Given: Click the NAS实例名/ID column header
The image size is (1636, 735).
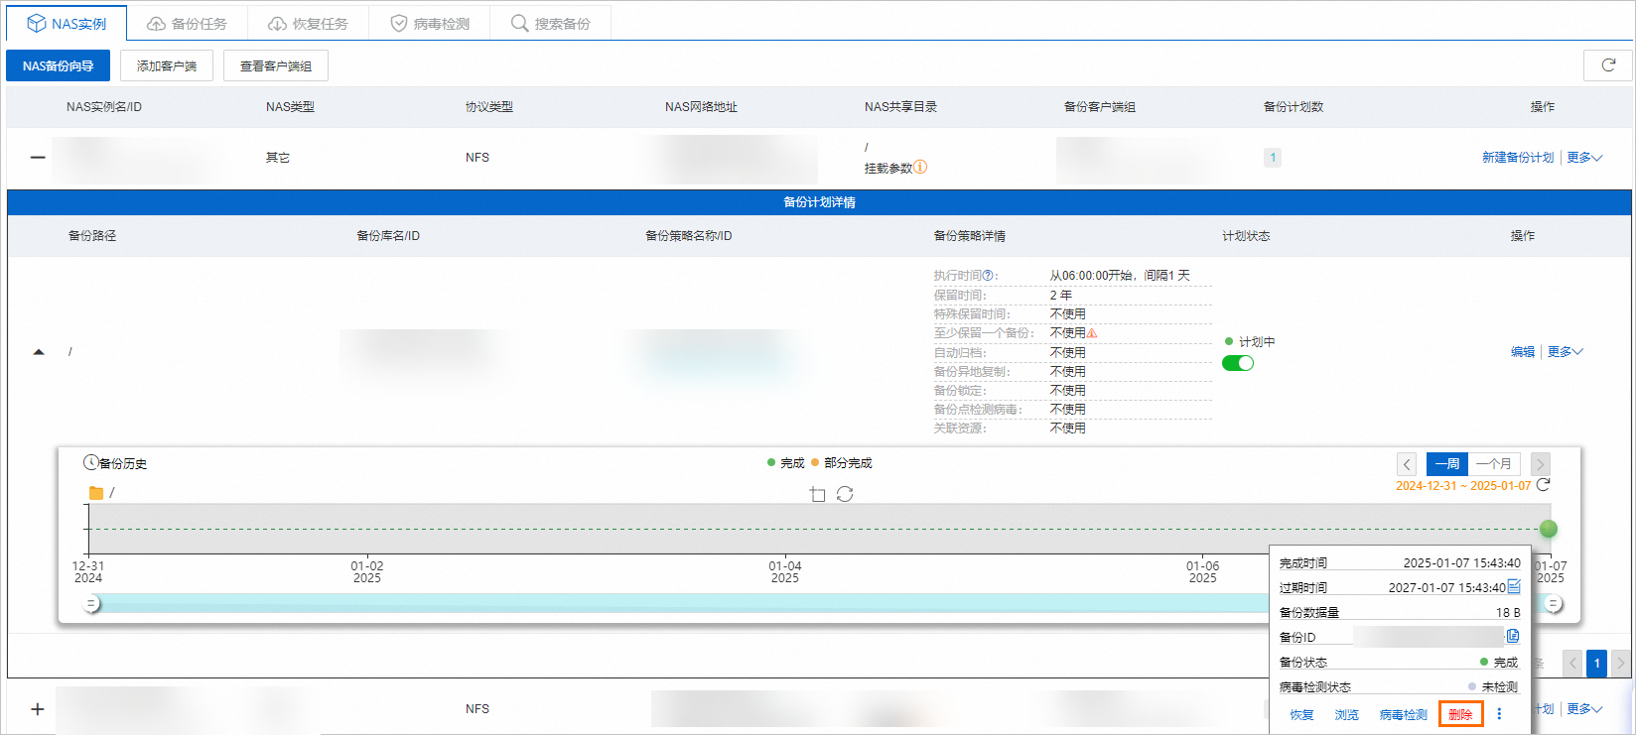Looking at the screenshot, I should [104, 107].
